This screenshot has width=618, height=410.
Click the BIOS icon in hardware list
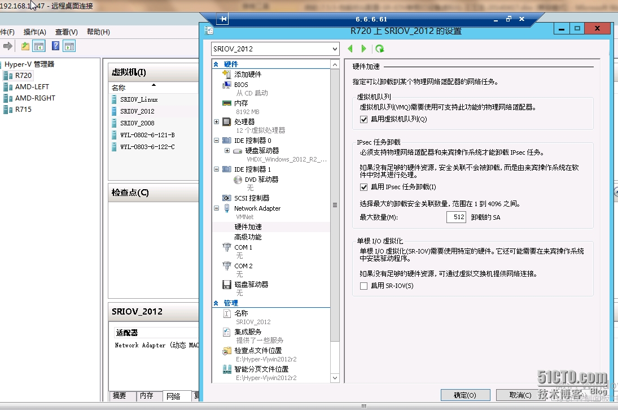(227, 85)
